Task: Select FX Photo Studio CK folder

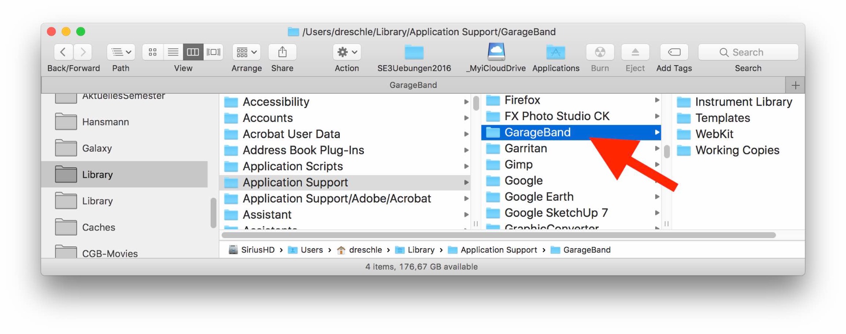Action: 571,116
